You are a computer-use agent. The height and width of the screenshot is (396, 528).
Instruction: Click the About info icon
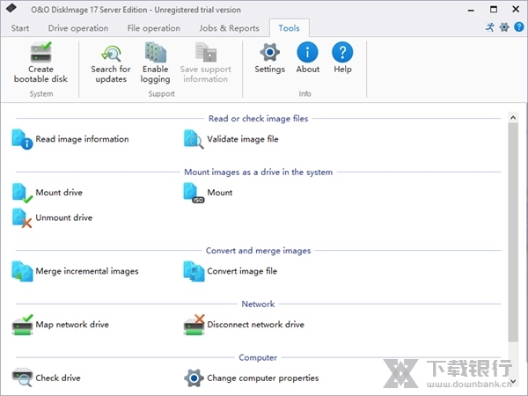pos(307,54)
